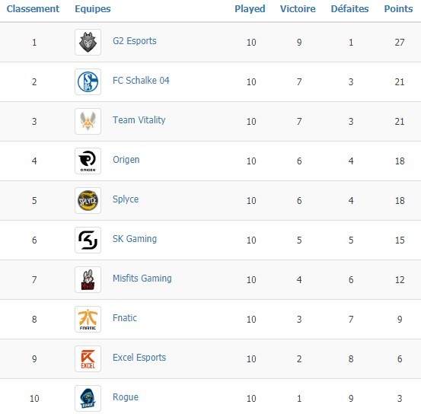Click the Played column header
Screen dimensions: 421x414
pyautogui.click(x=250, y=9)
